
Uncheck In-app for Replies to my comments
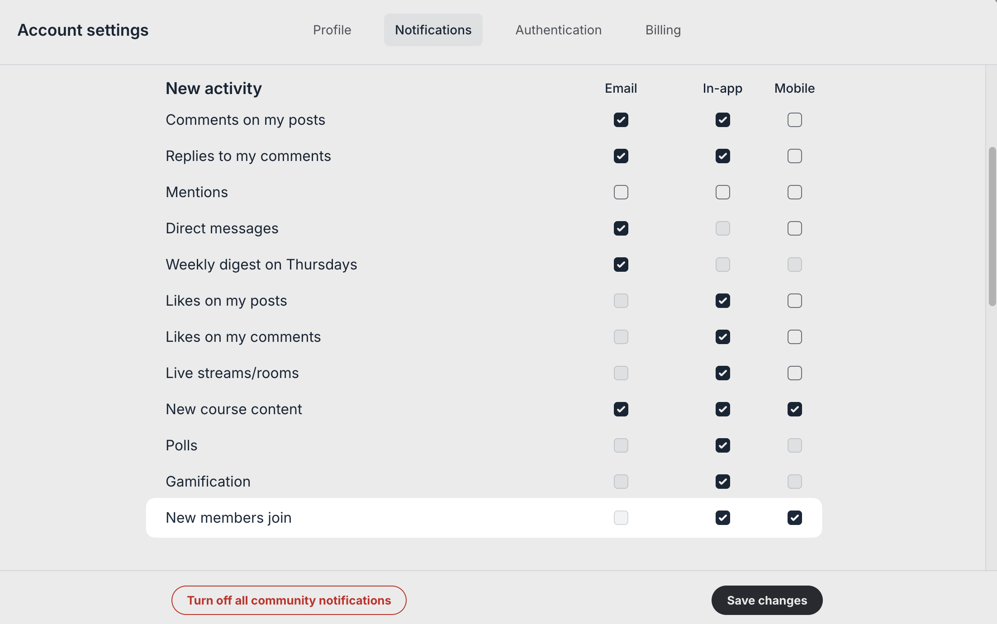click(x=722, y=156)
